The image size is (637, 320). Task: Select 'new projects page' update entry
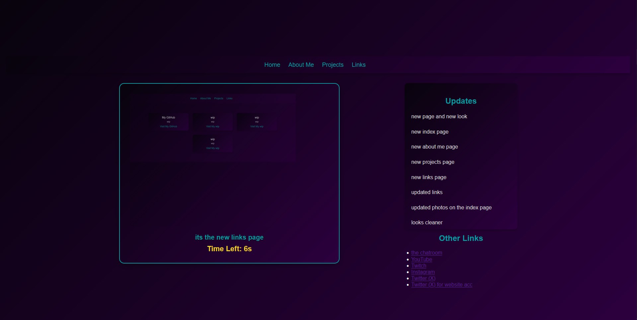click(433, 162)
